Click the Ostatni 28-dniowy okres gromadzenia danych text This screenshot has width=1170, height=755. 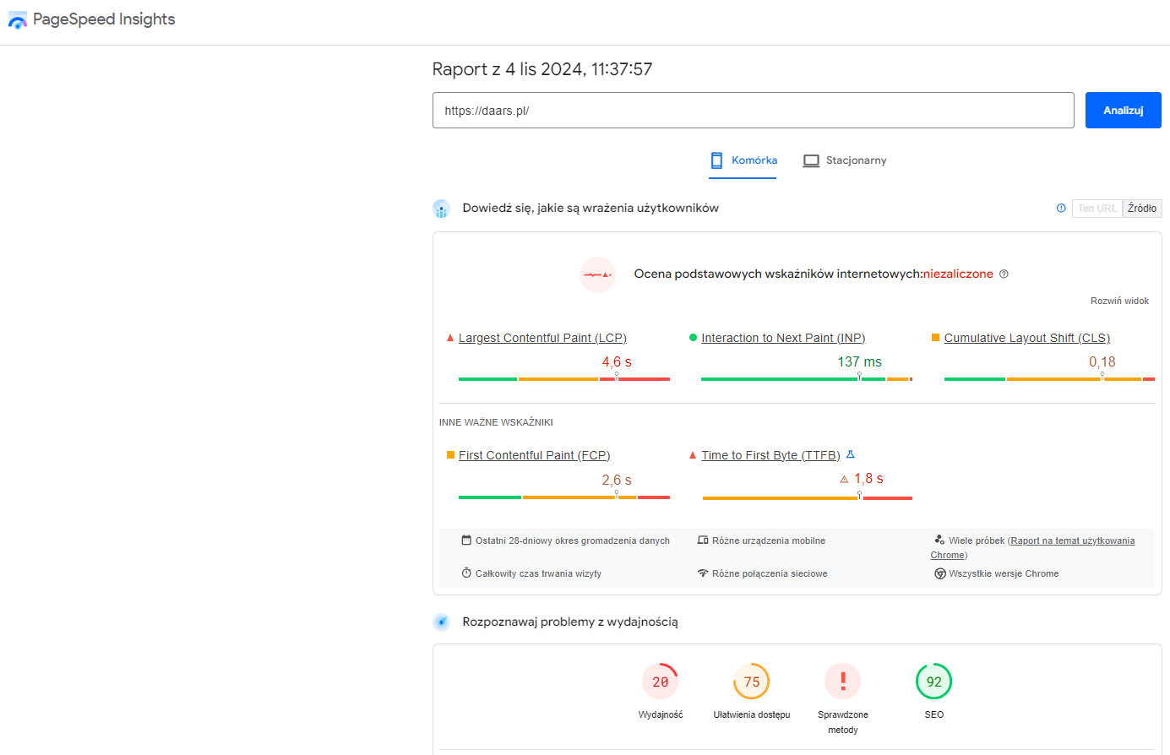[573, 540]
